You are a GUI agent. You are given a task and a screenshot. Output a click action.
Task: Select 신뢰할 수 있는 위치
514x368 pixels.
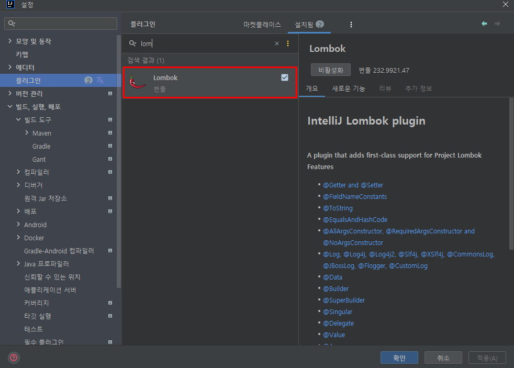(x=52, y=277)
